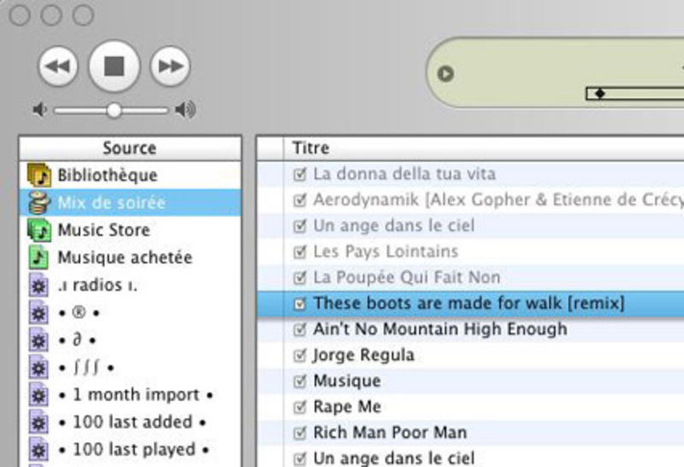Select the Musique track title

click(x=347, y=381)
